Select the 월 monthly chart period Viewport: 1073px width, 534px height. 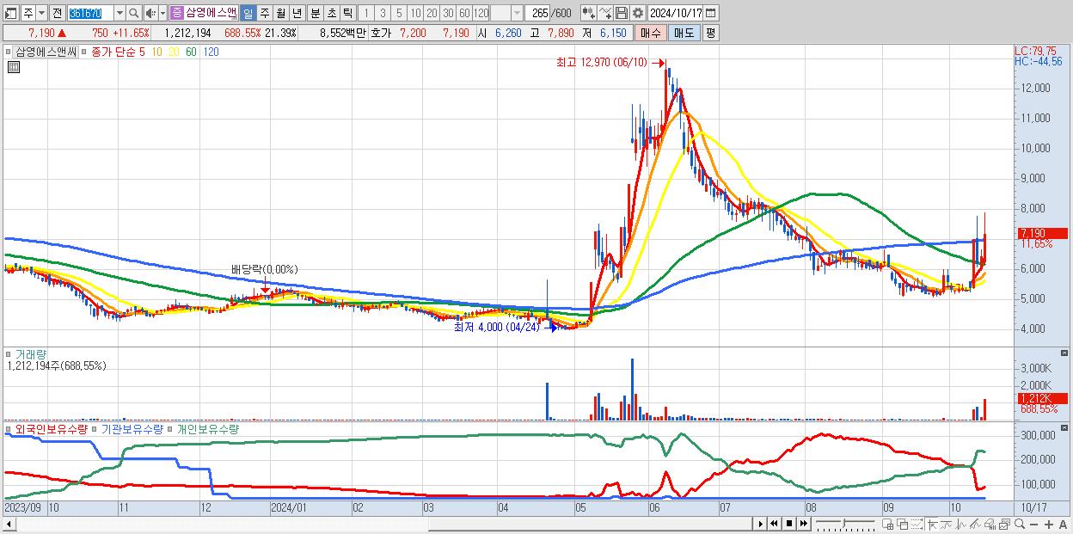[x=280, y=13]
